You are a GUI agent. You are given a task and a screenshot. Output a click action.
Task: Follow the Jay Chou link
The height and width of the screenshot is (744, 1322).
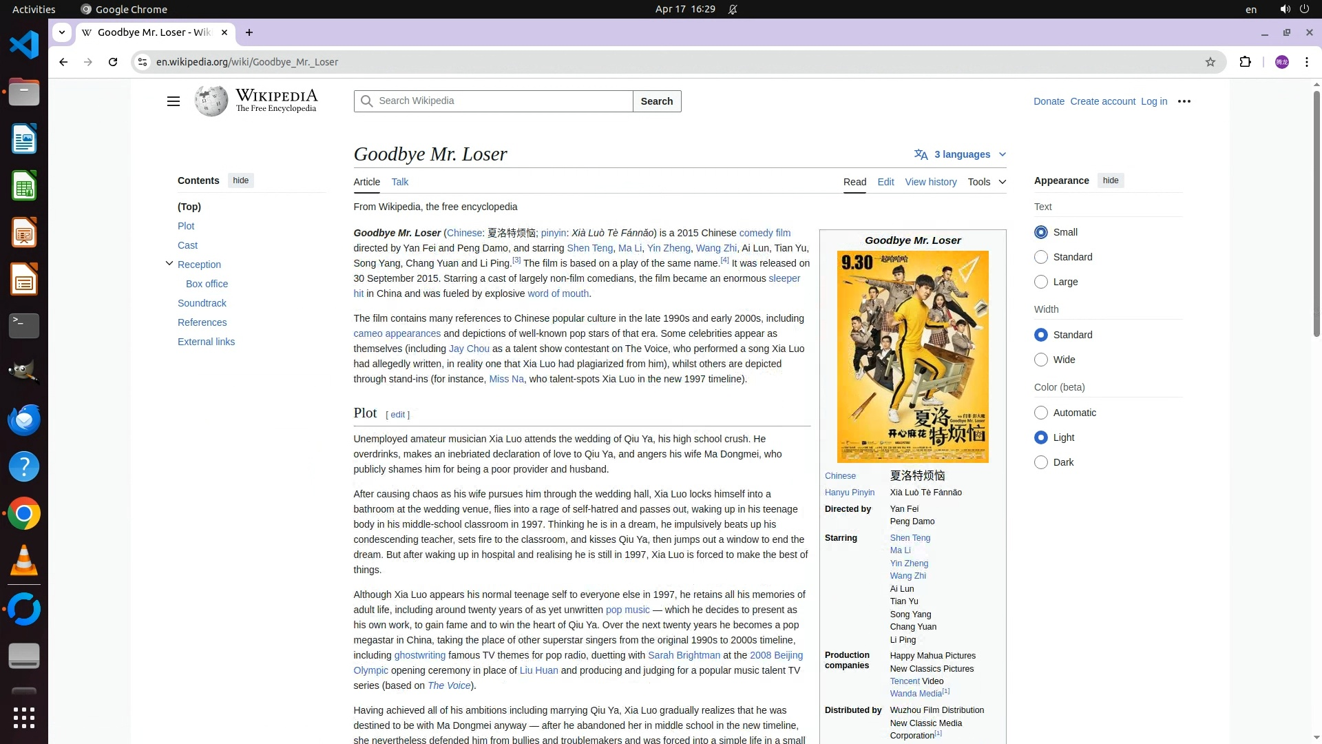469,349
